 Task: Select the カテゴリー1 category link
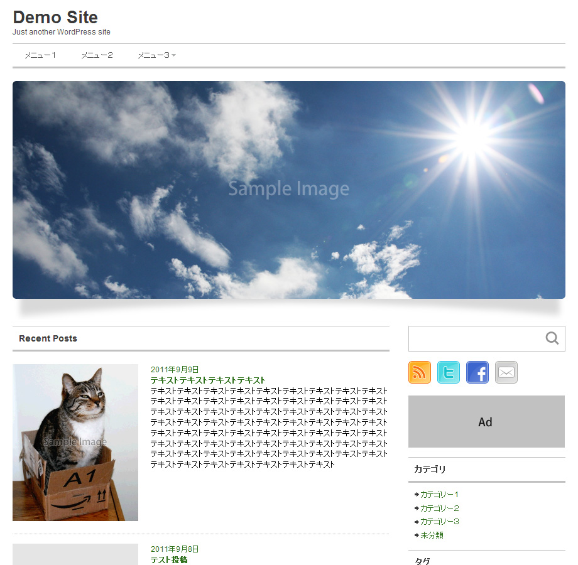(x=439, y=494)
